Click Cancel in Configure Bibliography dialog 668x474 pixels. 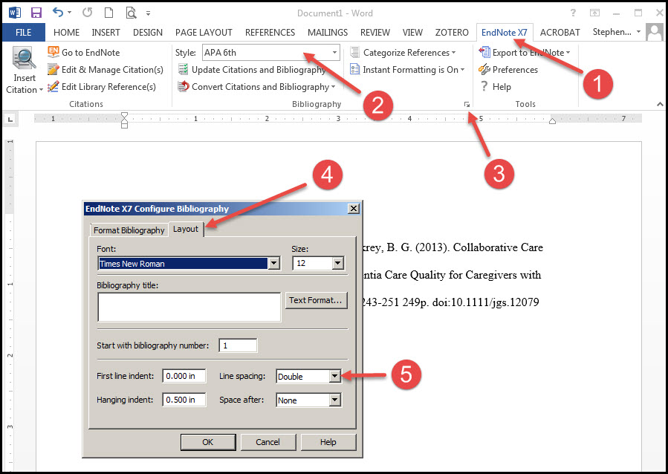pos(268,442)
